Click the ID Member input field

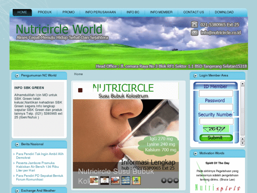pos(216,93)
